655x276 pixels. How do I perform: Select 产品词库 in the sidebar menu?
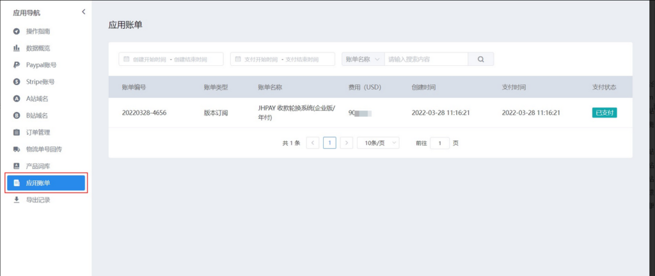[38, 166]
